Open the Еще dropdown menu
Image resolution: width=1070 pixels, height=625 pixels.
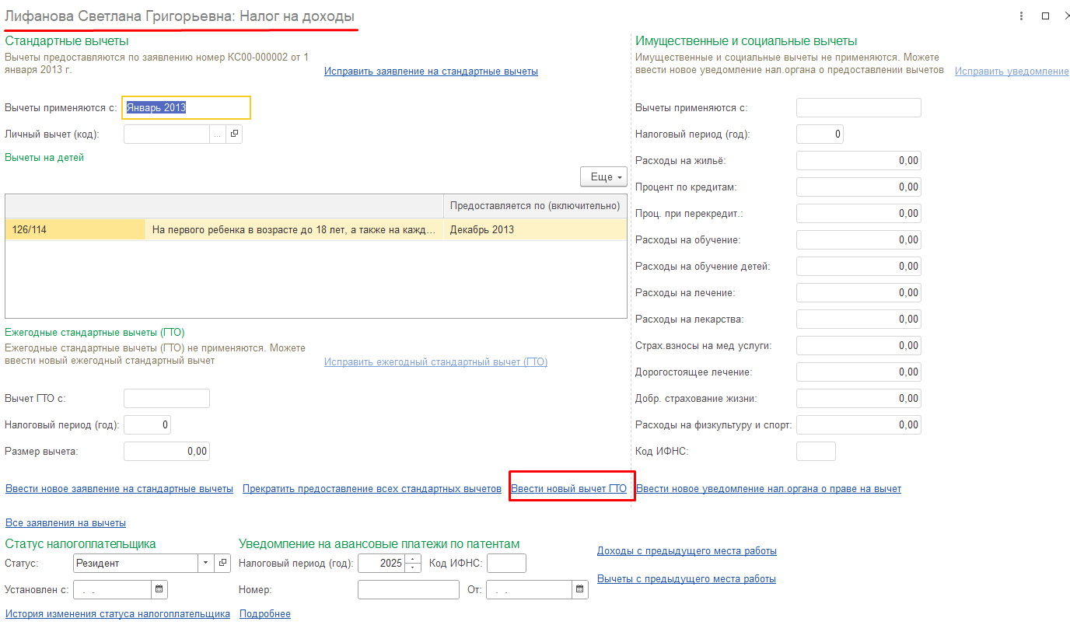[603, 177]
